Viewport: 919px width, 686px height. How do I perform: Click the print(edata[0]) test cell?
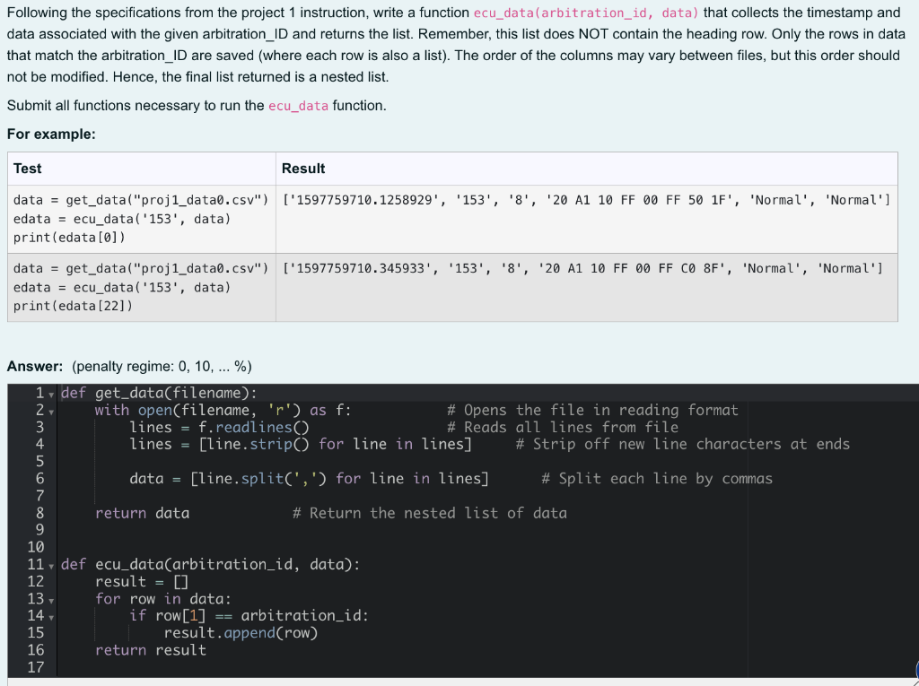(x=141, y=219)
